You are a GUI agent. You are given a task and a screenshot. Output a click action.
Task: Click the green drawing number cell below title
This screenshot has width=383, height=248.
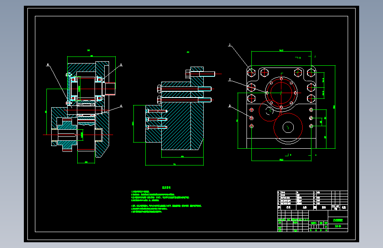338,226
